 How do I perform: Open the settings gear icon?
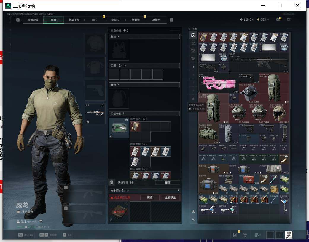point(289,20)
